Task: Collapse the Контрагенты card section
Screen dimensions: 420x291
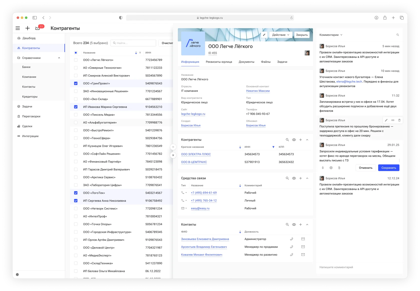Action: (x=307, y=140)
